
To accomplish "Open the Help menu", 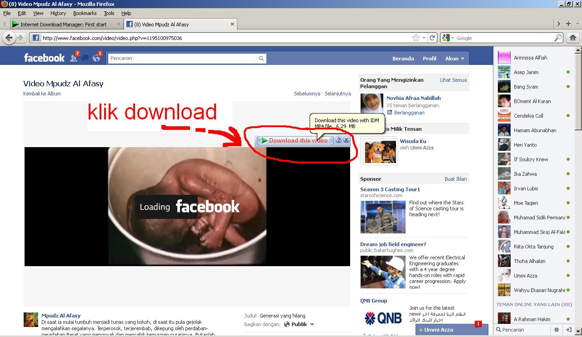I will 126,13.
